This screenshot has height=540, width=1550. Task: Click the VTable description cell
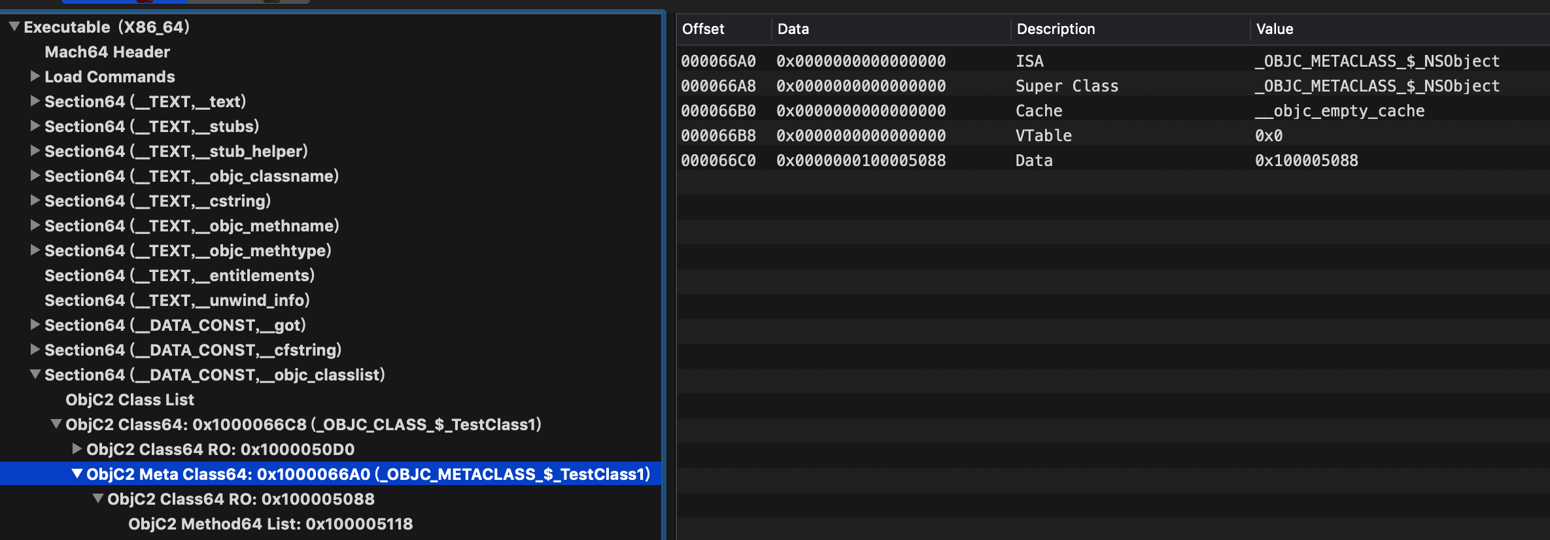1043,136
